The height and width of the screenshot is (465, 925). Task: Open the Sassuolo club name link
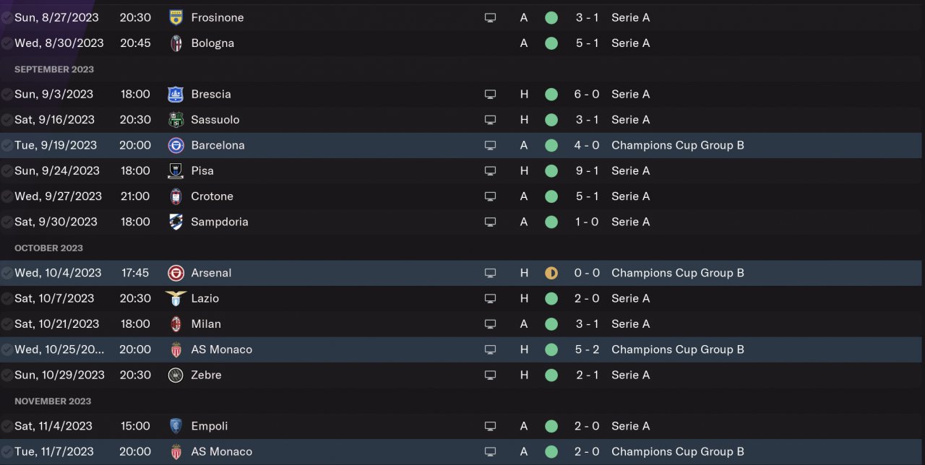click(x=215, y=120)
